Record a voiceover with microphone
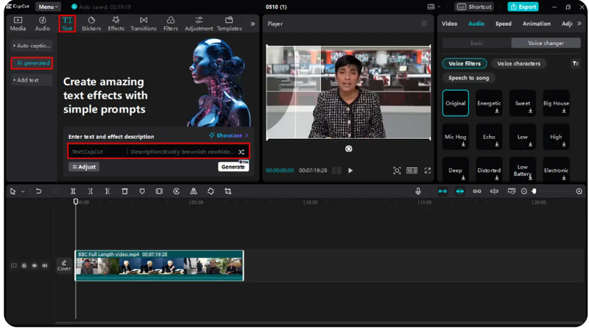Viewport: 589px width, 331px height. pos(418,191)
